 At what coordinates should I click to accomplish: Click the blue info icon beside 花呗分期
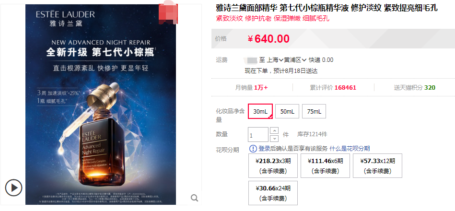(253, 149)
